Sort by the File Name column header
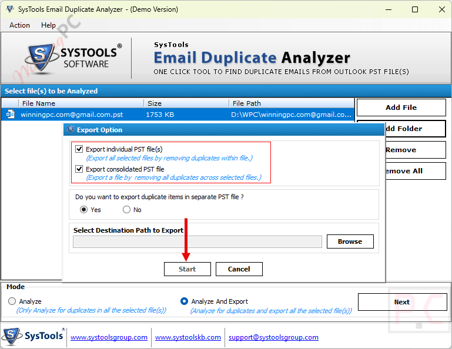 [x=81, y=103]
